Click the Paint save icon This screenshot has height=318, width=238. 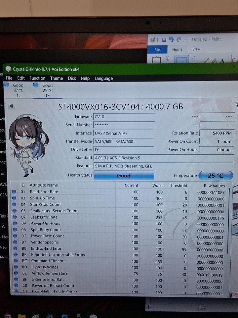(x=164, y=40)
